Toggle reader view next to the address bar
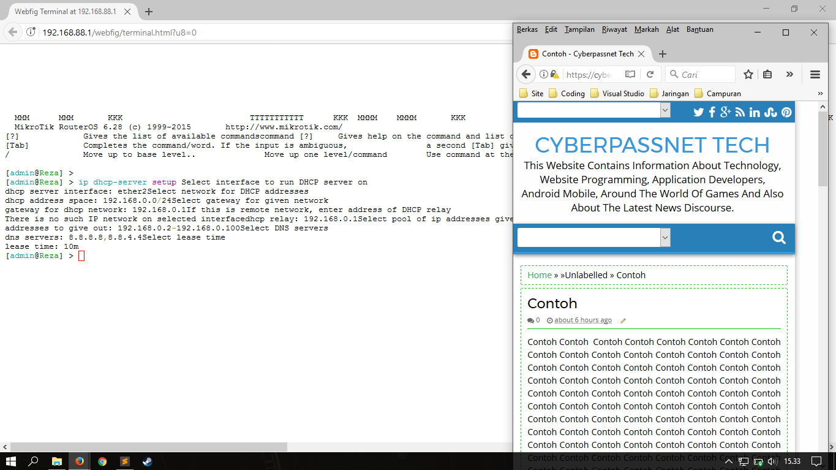836x470 pixels. (630, 74)
